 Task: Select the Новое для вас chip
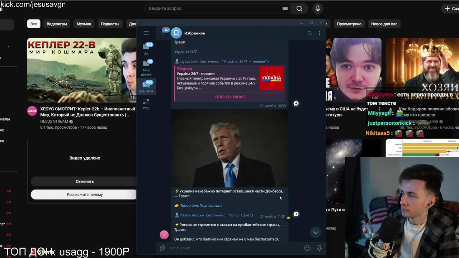(x=384, y=24)
